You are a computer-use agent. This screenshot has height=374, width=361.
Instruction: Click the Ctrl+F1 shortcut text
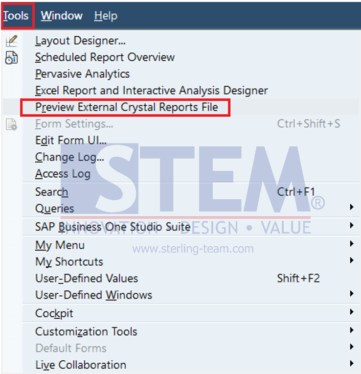point(296,192)
